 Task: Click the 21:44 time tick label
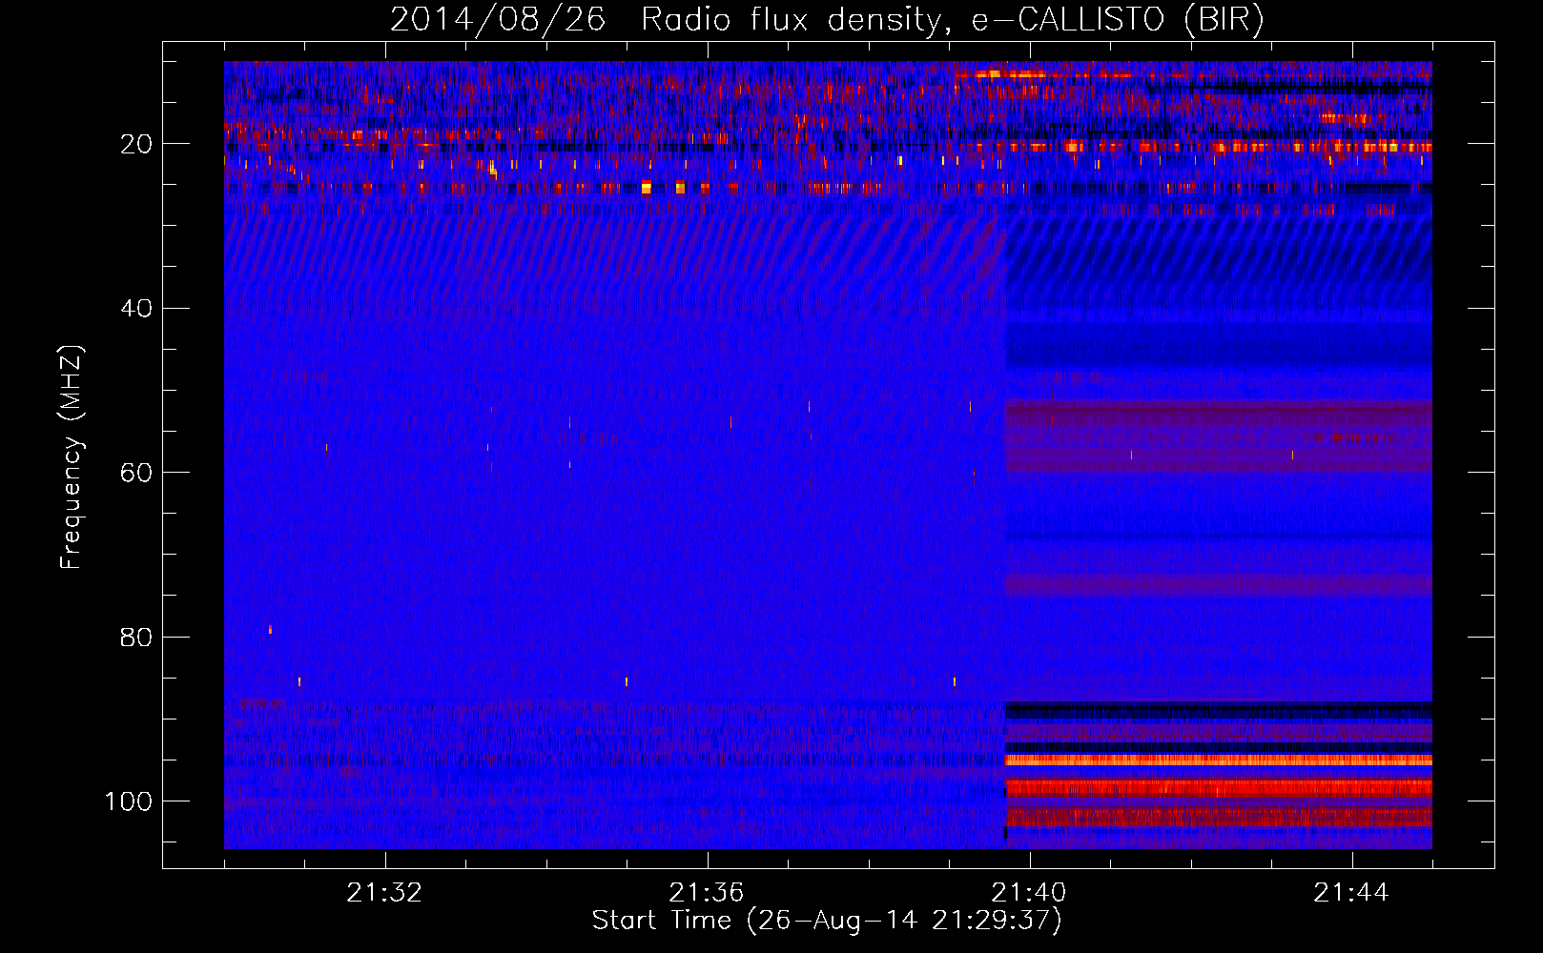(x=1351, y=893)
